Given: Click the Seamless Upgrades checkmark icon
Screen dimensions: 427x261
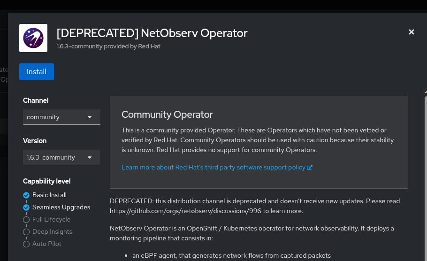Looking at the screenshot, I should (x=26, y=207).
